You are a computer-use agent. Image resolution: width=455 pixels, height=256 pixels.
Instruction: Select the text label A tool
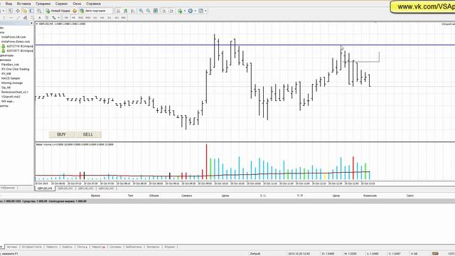click(40, 18)
